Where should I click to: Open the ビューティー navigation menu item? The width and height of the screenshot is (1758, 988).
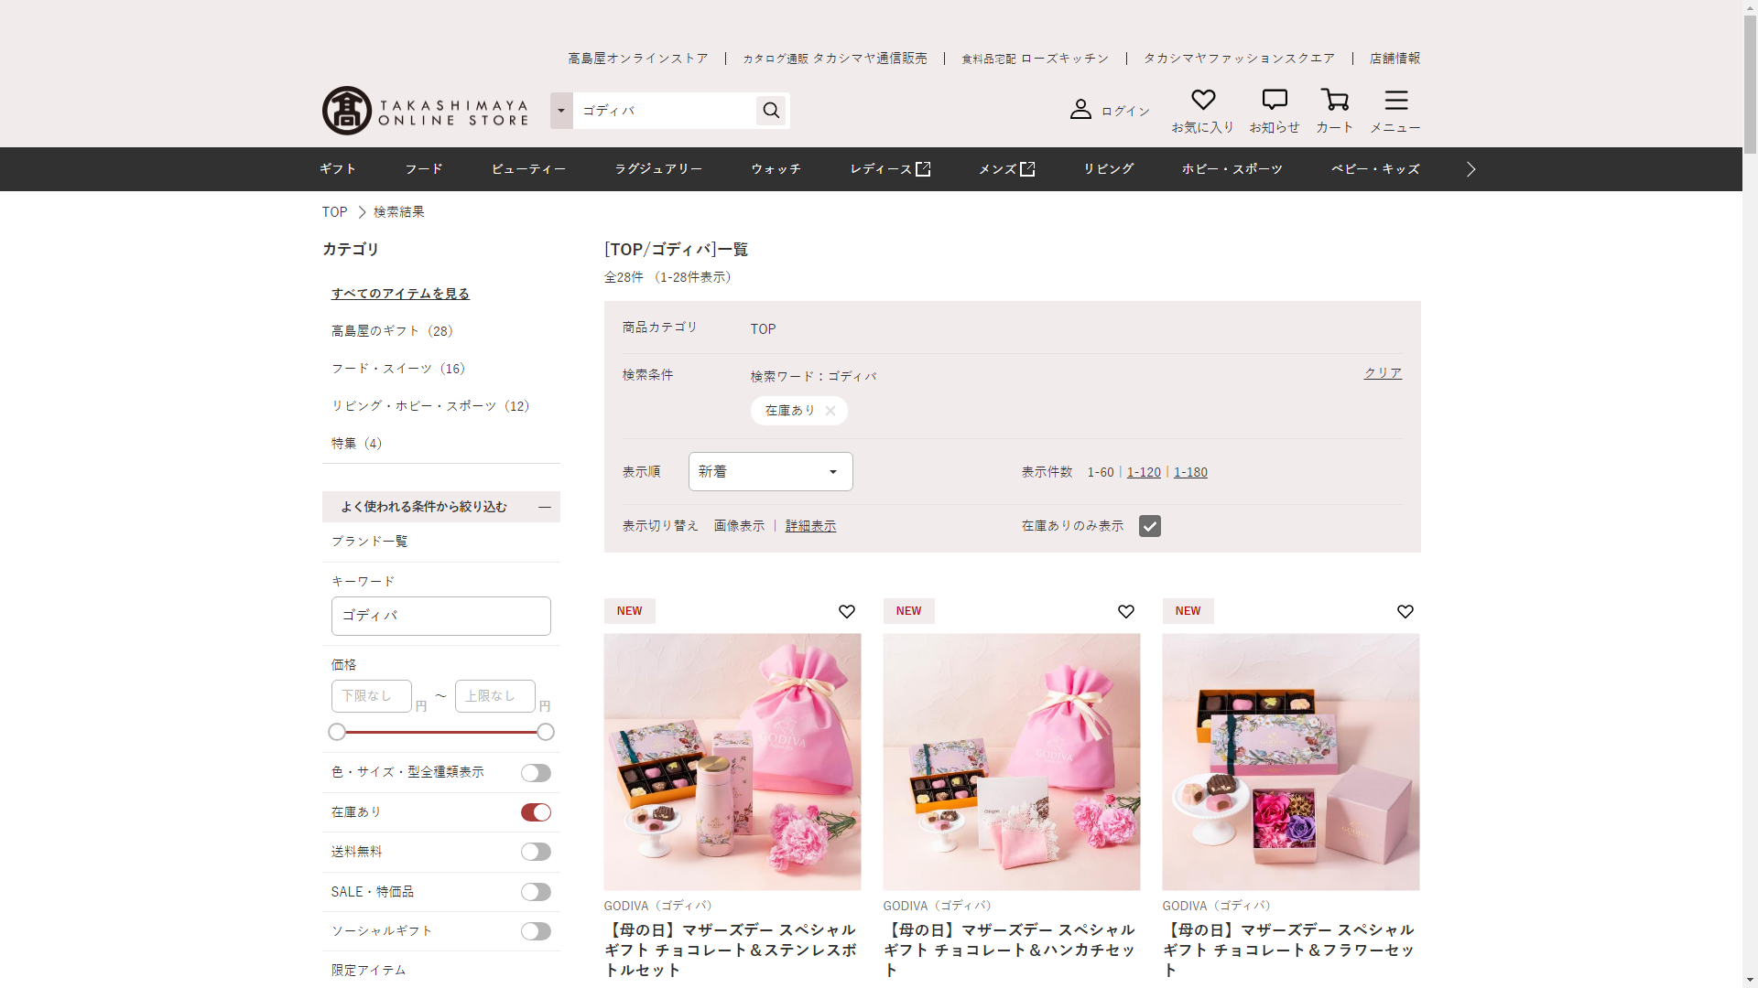(528, 169)
